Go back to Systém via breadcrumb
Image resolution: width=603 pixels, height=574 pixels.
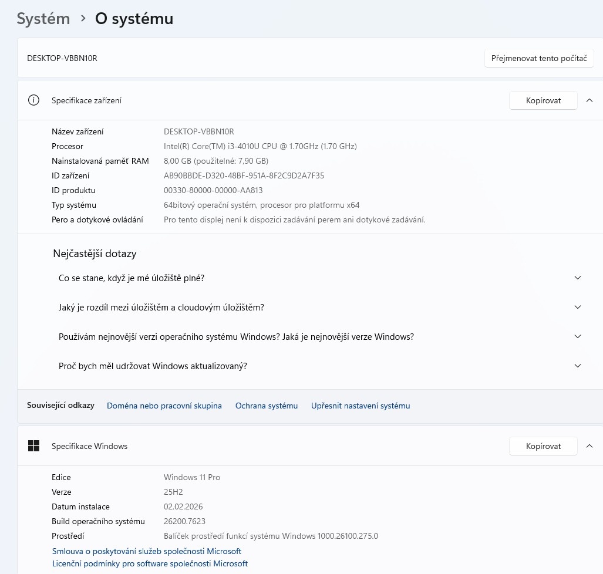tap(43, 19)
